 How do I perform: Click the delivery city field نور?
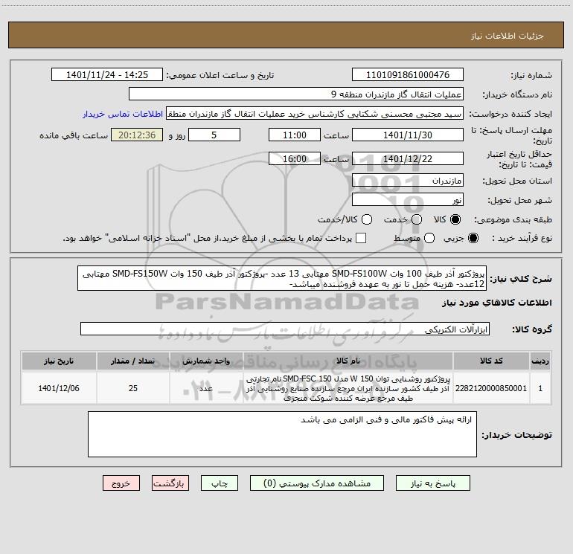[x=408, y=200]
